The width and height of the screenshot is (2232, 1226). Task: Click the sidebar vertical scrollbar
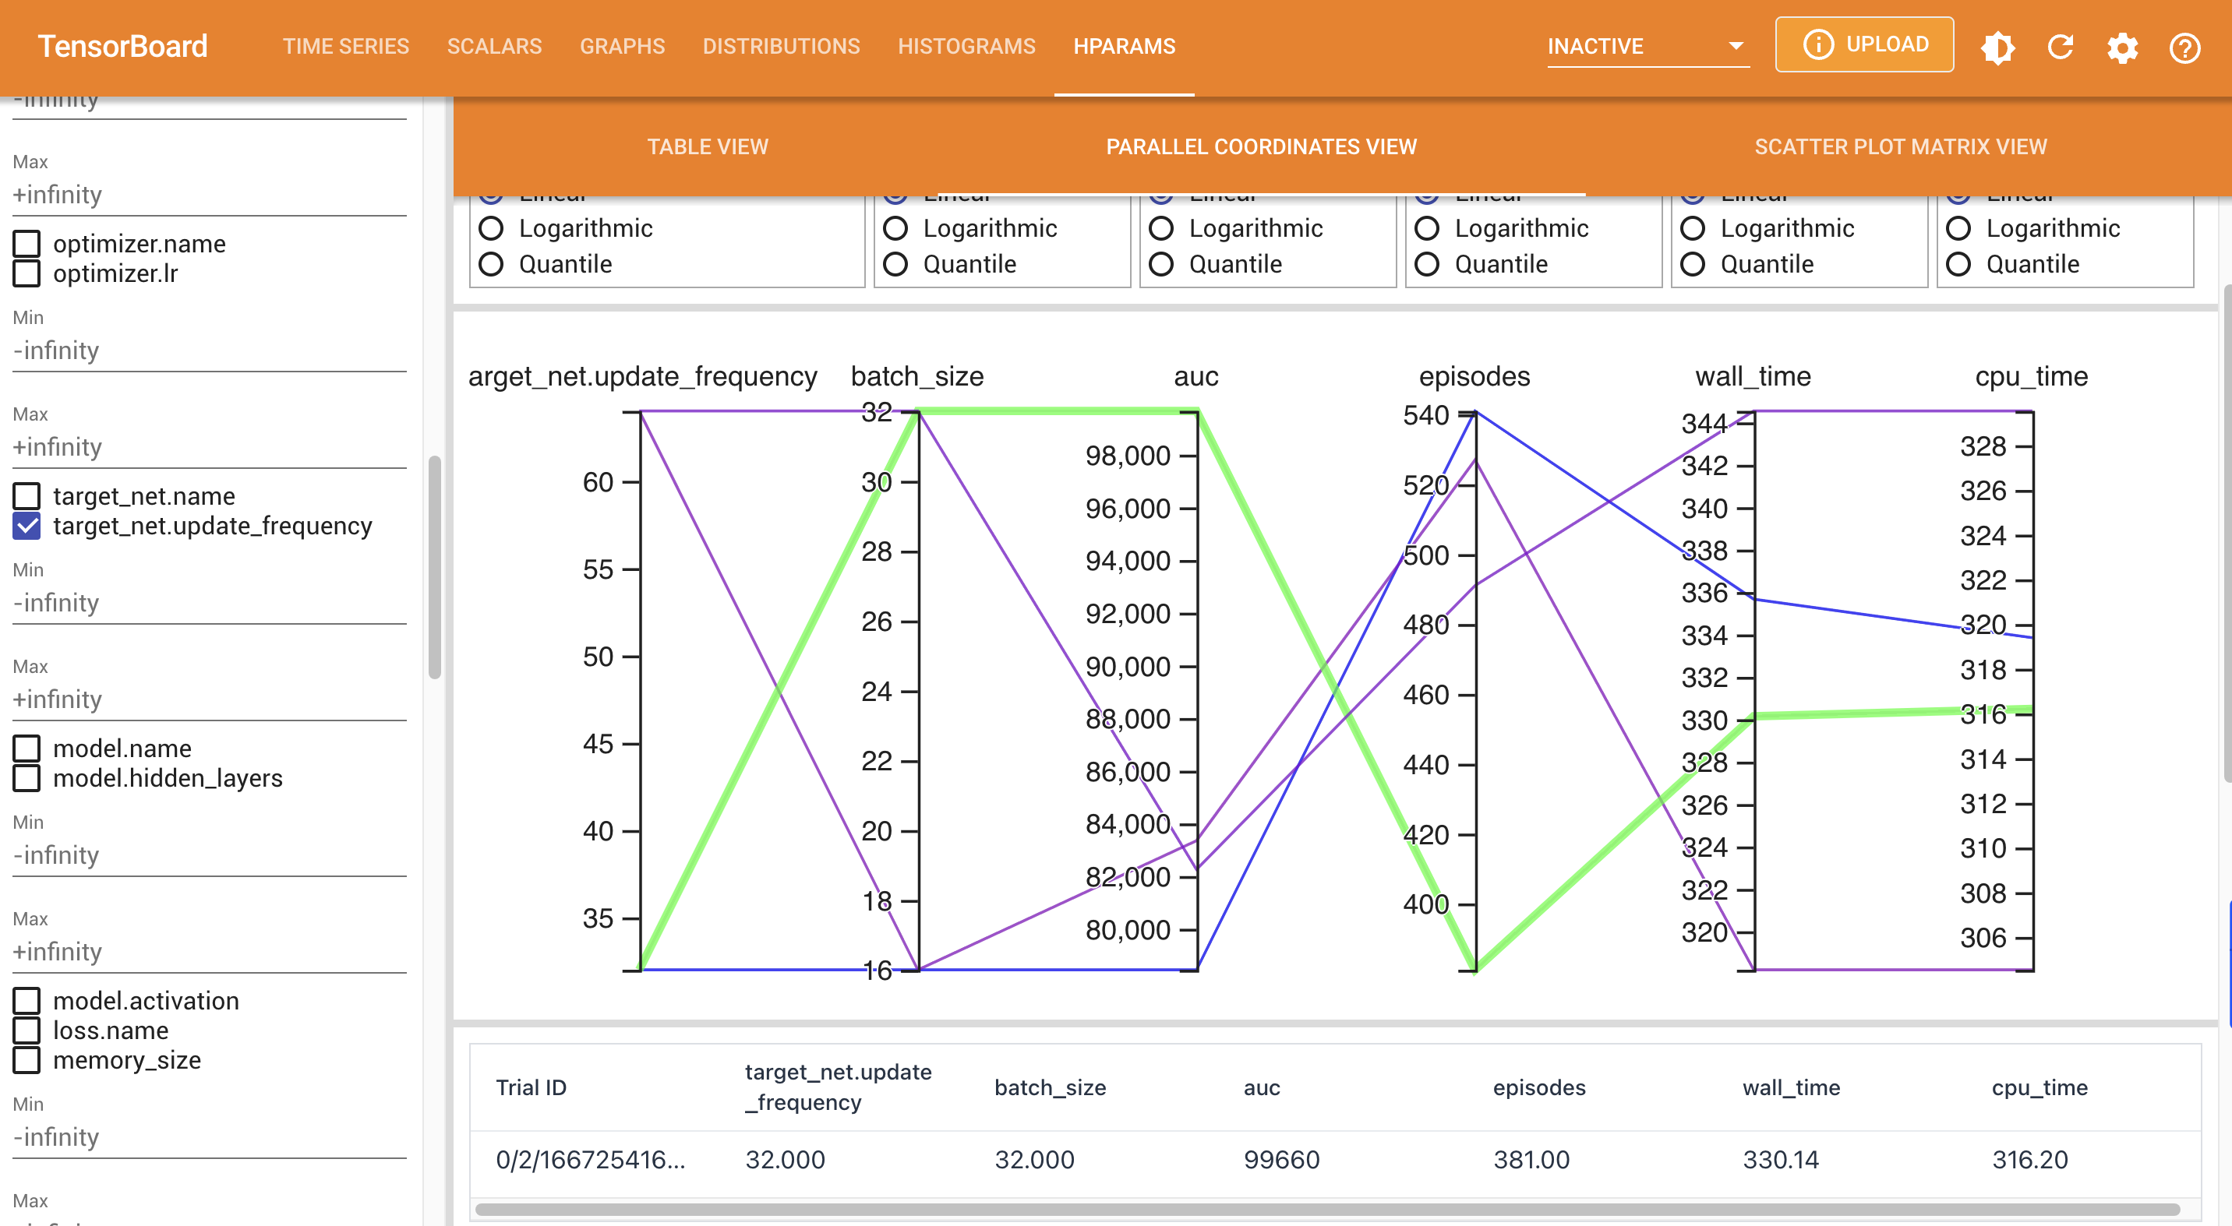click(435, 567)
